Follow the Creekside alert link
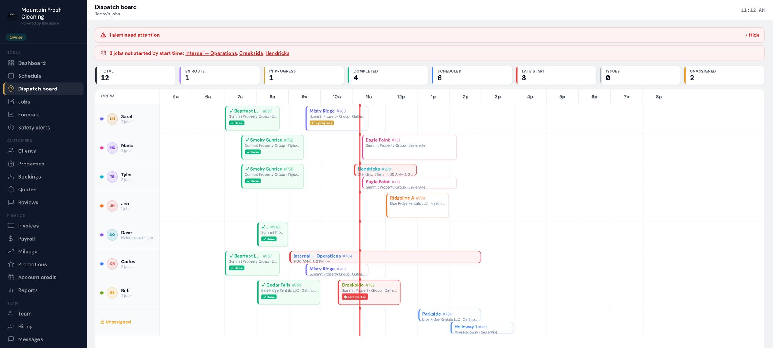The image size is (773, 348). (251, 53)
